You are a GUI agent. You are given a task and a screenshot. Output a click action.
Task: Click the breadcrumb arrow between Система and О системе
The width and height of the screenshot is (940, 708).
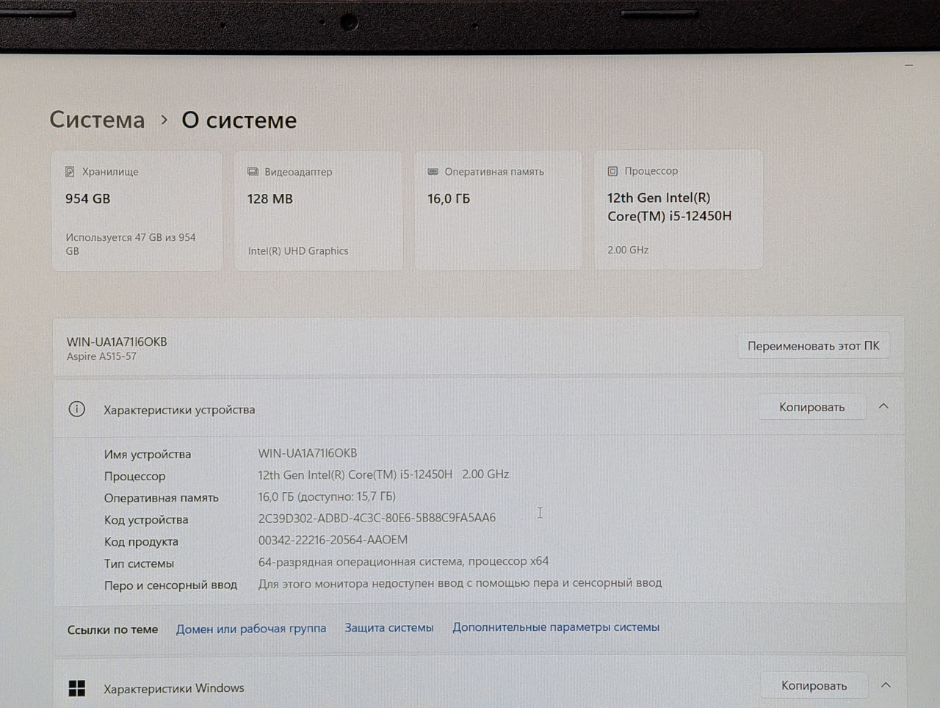164,120
